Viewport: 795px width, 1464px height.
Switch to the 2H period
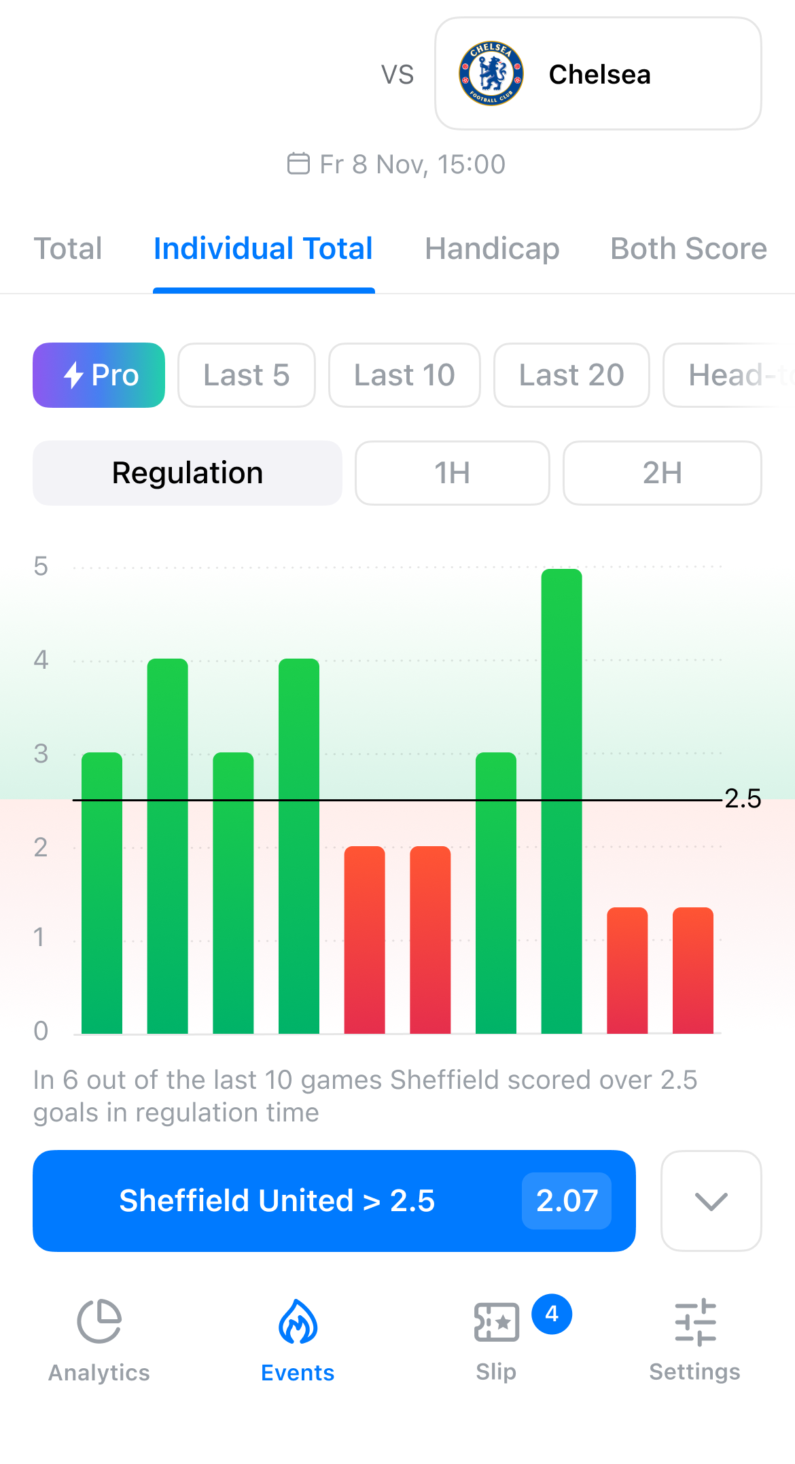point(662,473)
